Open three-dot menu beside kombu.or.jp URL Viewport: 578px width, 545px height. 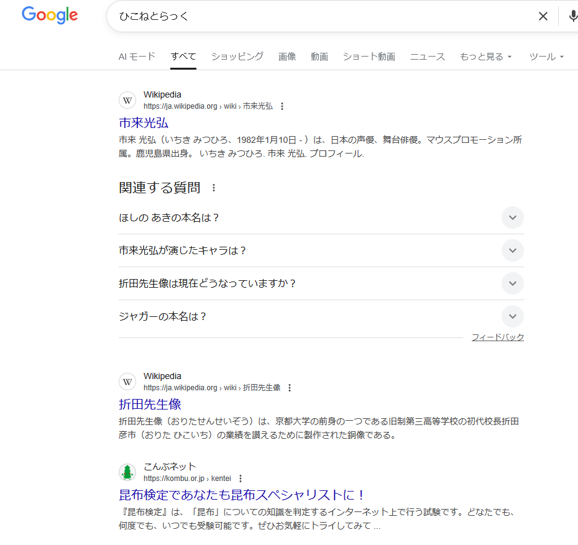(241, 479)
